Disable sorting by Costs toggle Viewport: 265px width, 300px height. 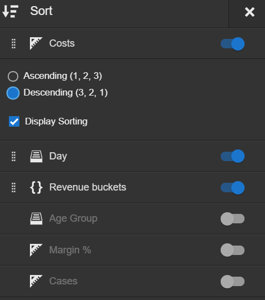coord(232,44)
